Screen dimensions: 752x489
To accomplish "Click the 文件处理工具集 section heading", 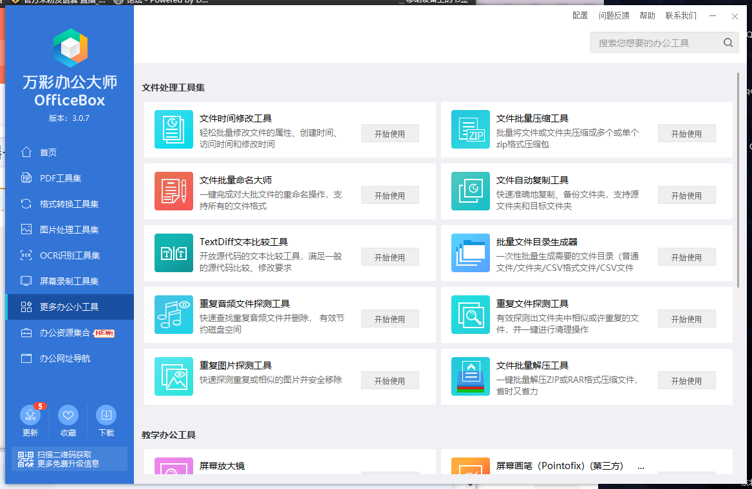I will (173, 88).
